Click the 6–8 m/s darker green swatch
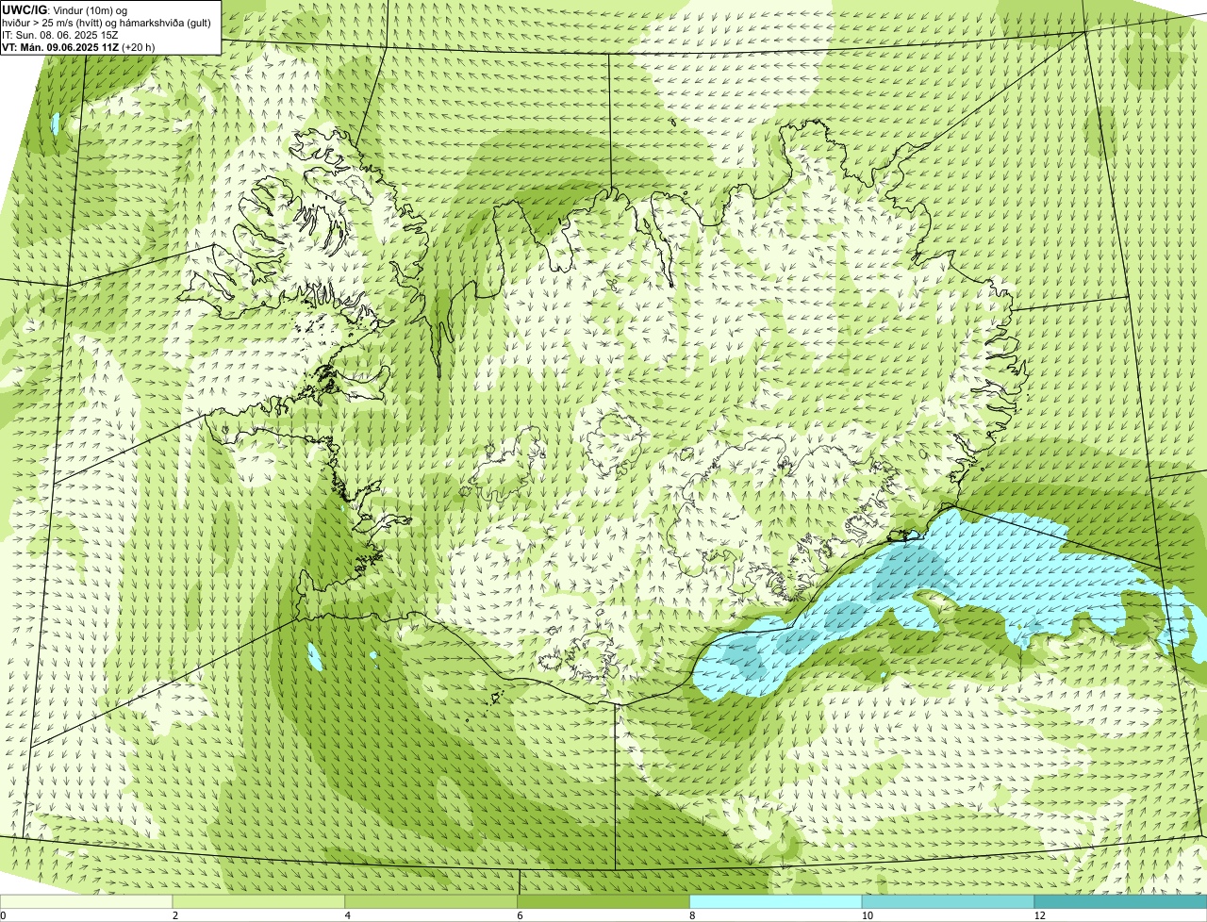Viewport: 1207px width, 922px height. pos(604,902)
